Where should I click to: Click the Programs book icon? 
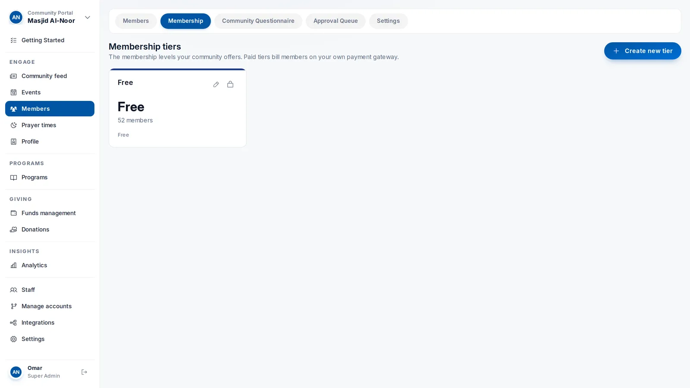point(13,178)
